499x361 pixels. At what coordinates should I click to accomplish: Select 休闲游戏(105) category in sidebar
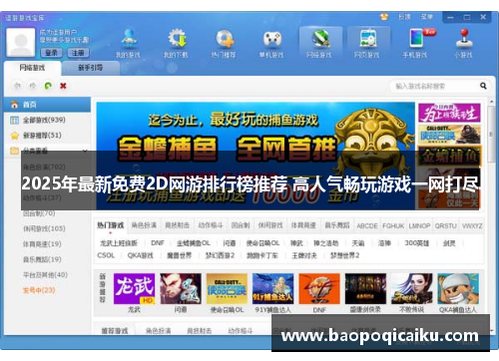coord(44,228)
